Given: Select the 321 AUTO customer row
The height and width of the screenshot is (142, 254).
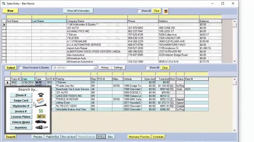Looking at the screenshot, I should click(x=112, y=28).
